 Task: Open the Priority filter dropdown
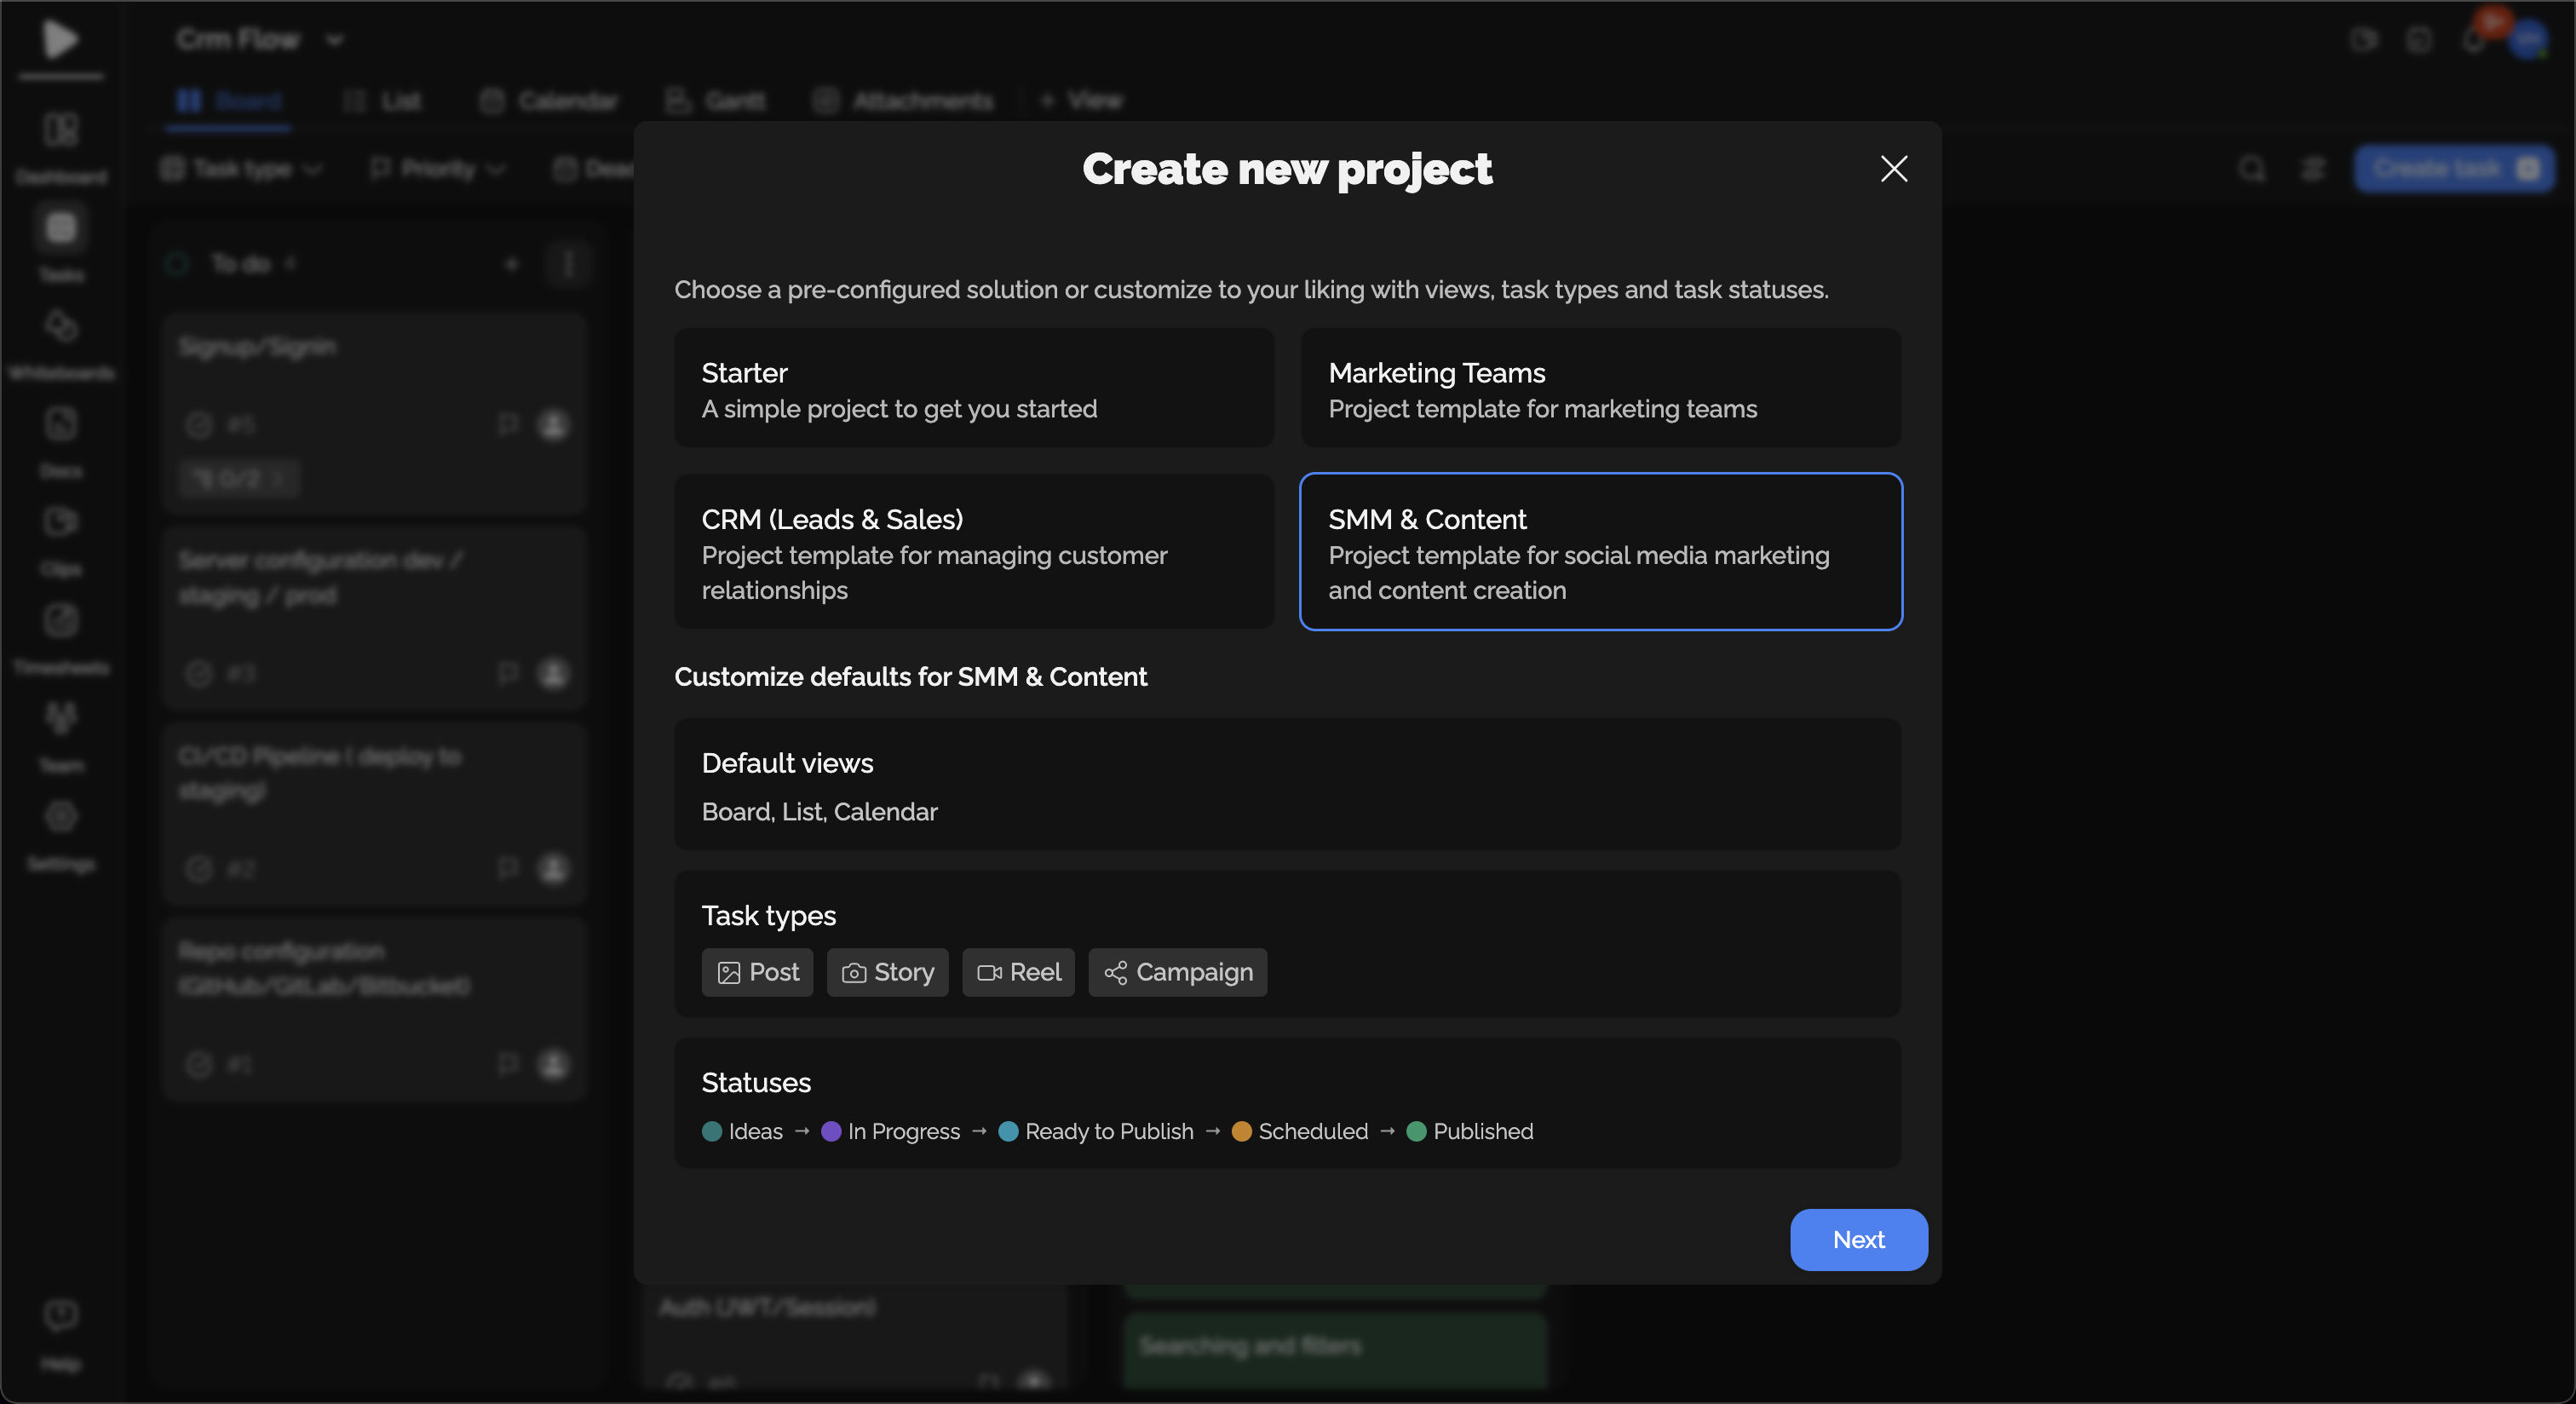438,169
